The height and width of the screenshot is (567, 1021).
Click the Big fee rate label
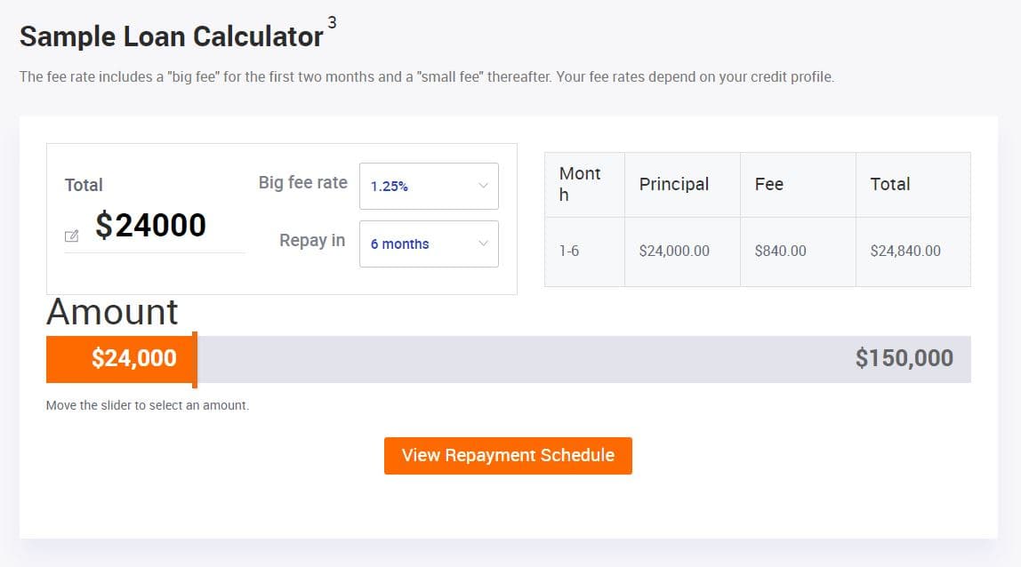[x=302, y=182]
